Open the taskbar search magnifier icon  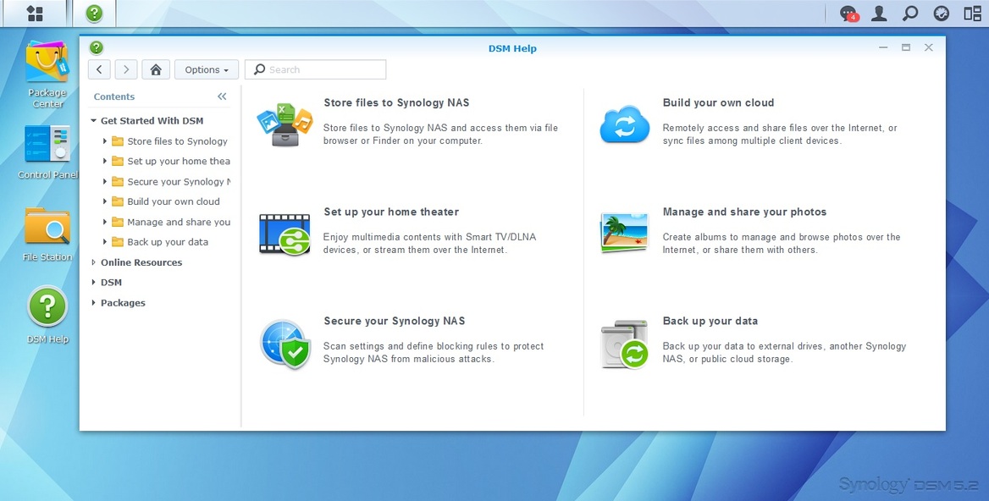pos(910,14)
